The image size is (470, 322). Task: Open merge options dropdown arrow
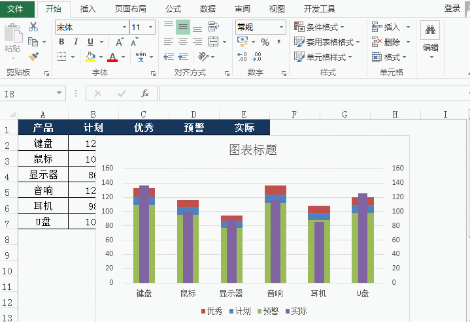pos(224,42)
